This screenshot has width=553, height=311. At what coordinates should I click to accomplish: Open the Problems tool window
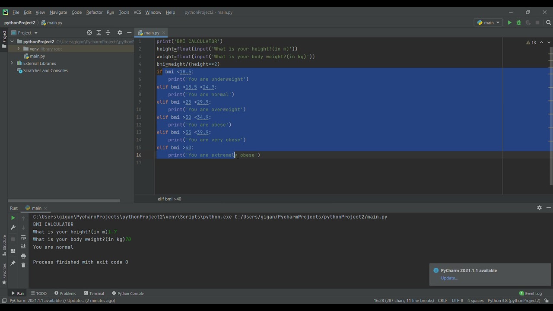point(65,294)
